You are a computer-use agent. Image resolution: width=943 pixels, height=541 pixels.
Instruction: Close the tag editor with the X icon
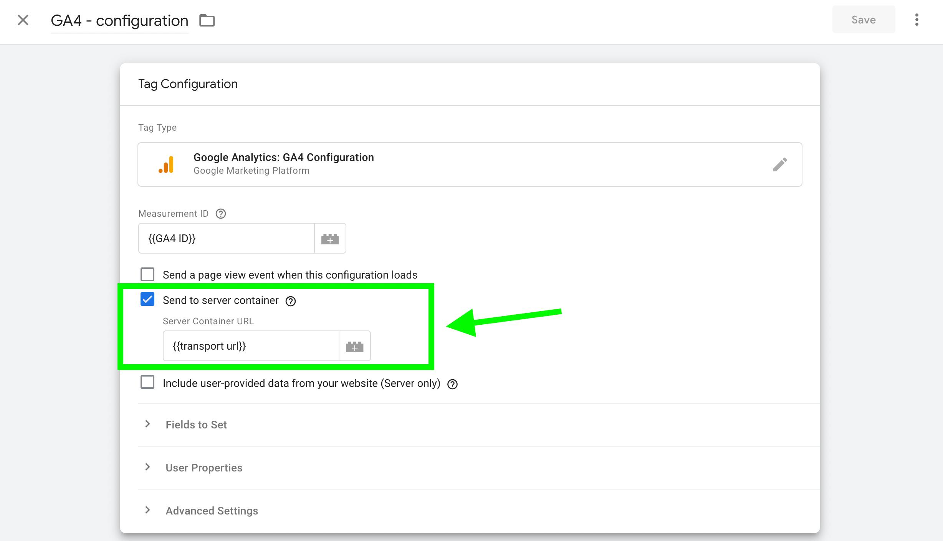point(23,20)
